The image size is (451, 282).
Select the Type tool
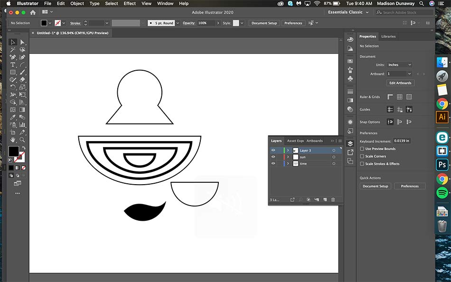[x=13, y=65]
